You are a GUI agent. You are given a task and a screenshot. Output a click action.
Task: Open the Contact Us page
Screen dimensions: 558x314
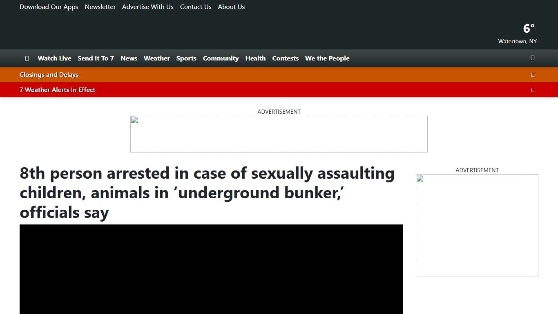(195, 7)
